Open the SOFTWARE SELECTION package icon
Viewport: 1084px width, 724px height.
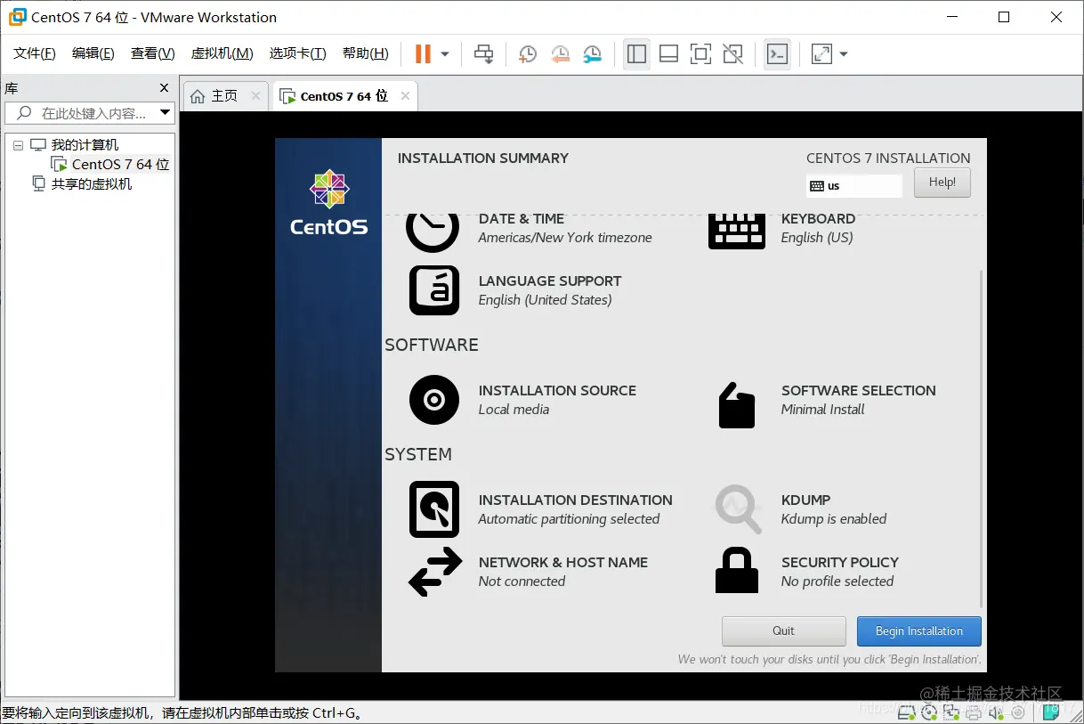[737, 405]
